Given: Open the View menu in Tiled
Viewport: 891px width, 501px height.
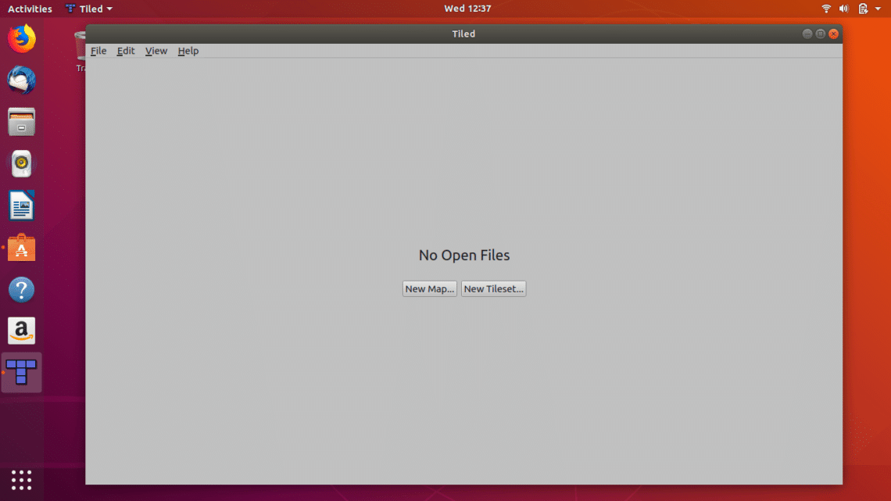Looking at the screenshot, I should (156, 51).
